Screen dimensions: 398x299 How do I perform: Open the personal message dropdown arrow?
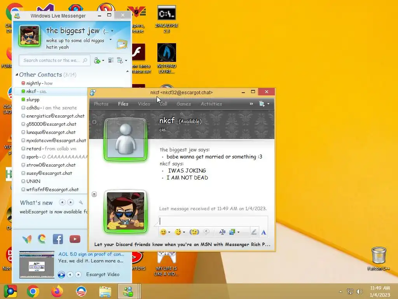(x=110, y=40)
